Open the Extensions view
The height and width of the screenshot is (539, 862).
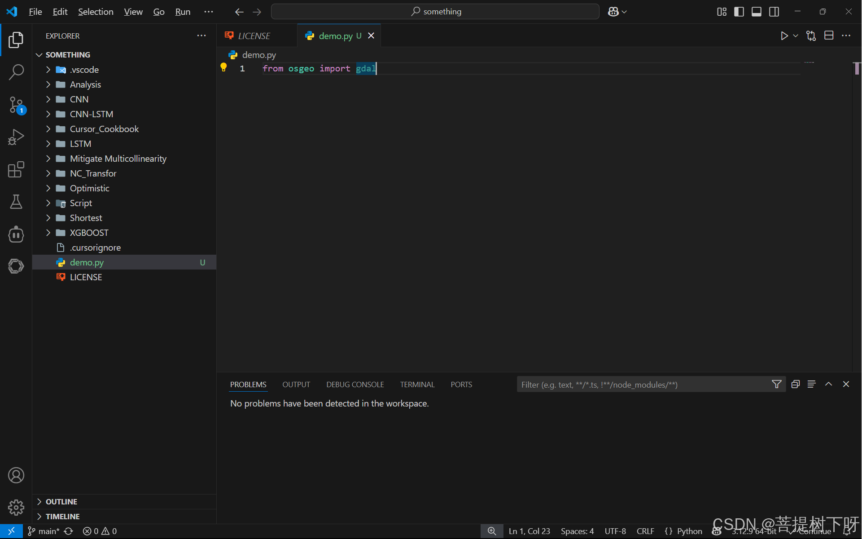tap(16, 169)
